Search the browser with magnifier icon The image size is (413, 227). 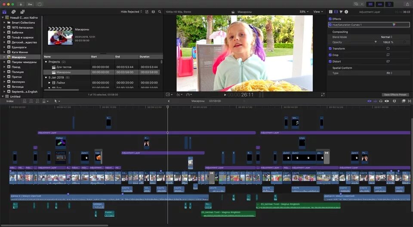160,12
